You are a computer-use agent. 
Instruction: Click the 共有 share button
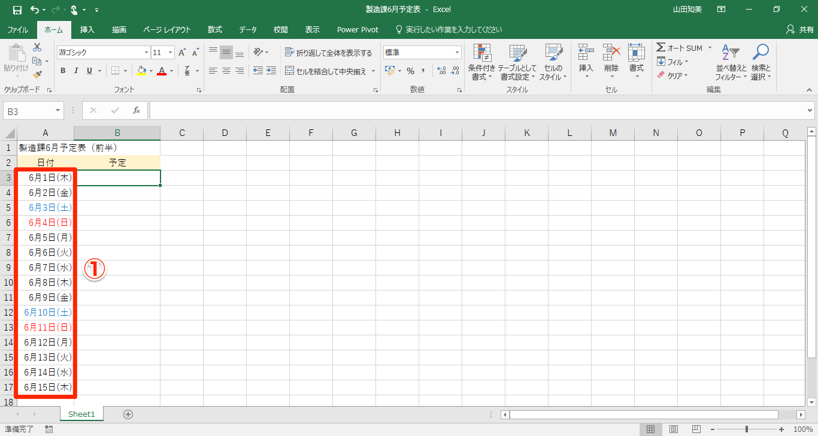click(x=799, y=29)
